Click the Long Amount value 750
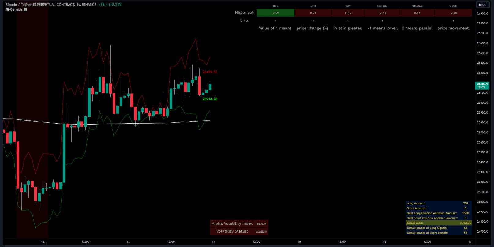The width and height of the screenshot is (494, 247). click(465, 203)
